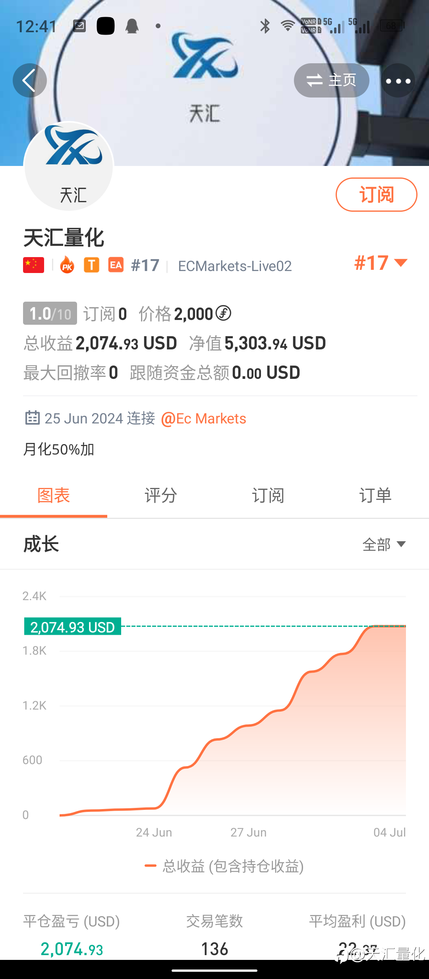
Task: Toggle the 总收益 chart legend item
Action: point(224,866)
